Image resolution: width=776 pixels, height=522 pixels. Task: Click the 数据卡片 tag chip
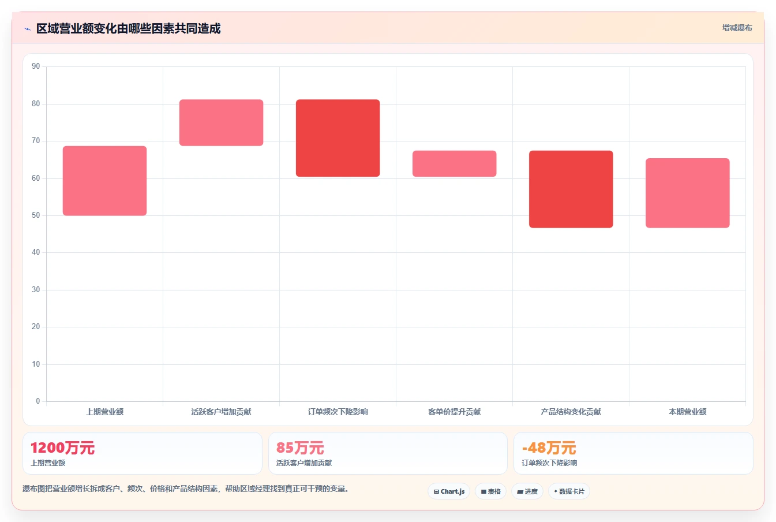569,491
